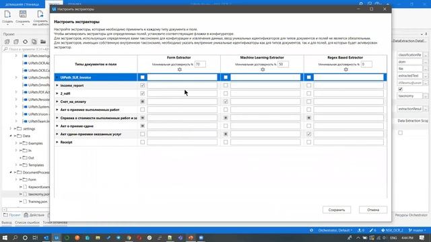The height and width of the screenshot is (242, 431).
Task: Click project search field in Project panel
Action: pos(26,49)
